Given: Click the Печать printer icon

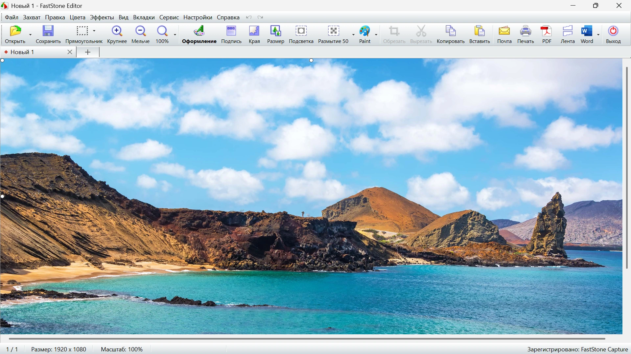Looking at the screenshot, I should point(526,31).
